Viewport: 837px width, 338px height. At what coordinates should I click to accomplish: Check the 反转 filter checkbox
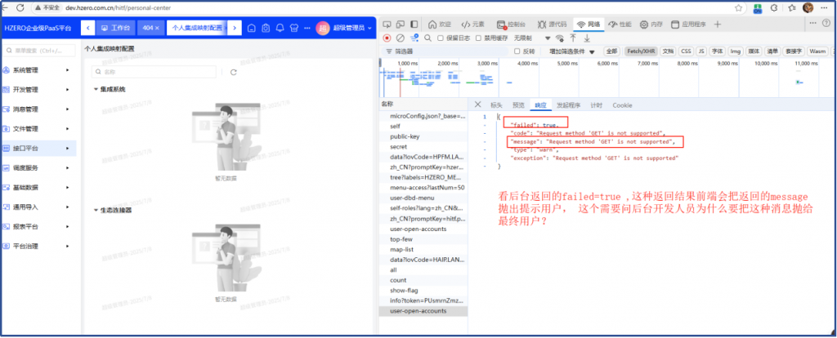pyautogui.click(x=517, y=51)
